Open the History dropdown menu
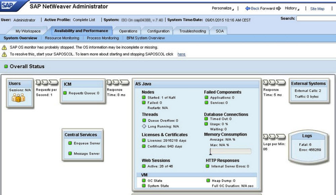Viewport: 336px width, 195px height. click(x=292, y=8)
